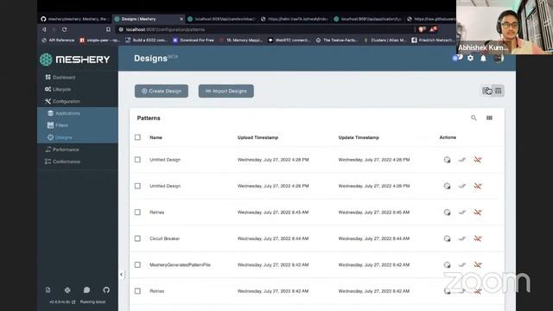Image resolution: width=553 pixels, height=311 pixels.
Task: Open design icon for 8:45 AM Retries row
Action: tap(447, 213)
